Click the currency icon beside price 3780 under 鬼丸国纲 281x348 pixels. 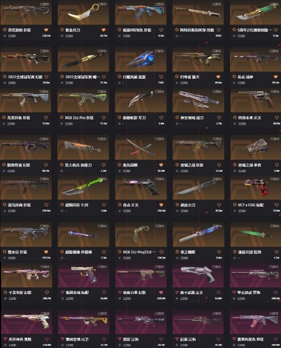pos(120,171)
